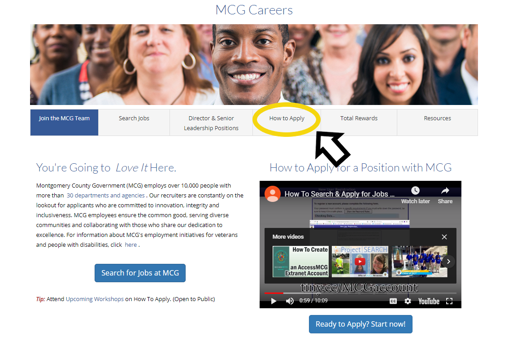
Task: Open the Resources tab
Action: [437, 118]
